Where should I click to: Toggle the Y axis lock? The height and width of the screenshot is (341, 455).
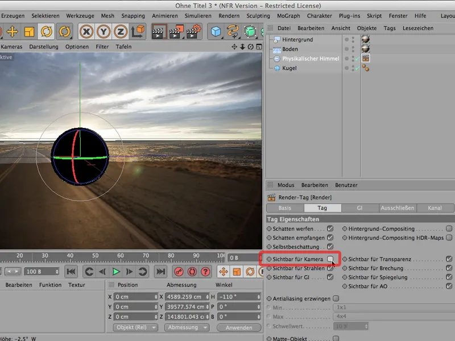104,31
